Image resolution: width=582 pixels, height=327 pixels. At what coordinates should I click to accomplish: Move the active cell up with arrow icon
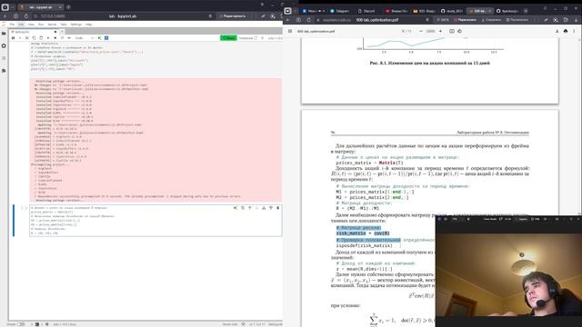tap(250, 208)
